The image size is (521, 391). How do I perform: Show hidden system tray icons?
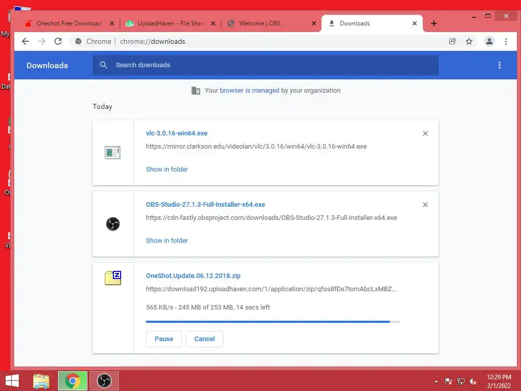(x=436, y=381)
